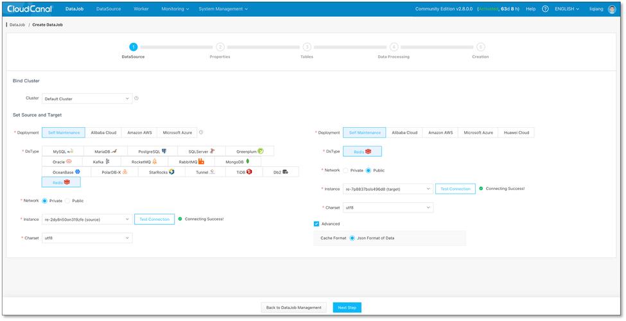
Task: Select target Network Private radio
Action: (345, 171)
